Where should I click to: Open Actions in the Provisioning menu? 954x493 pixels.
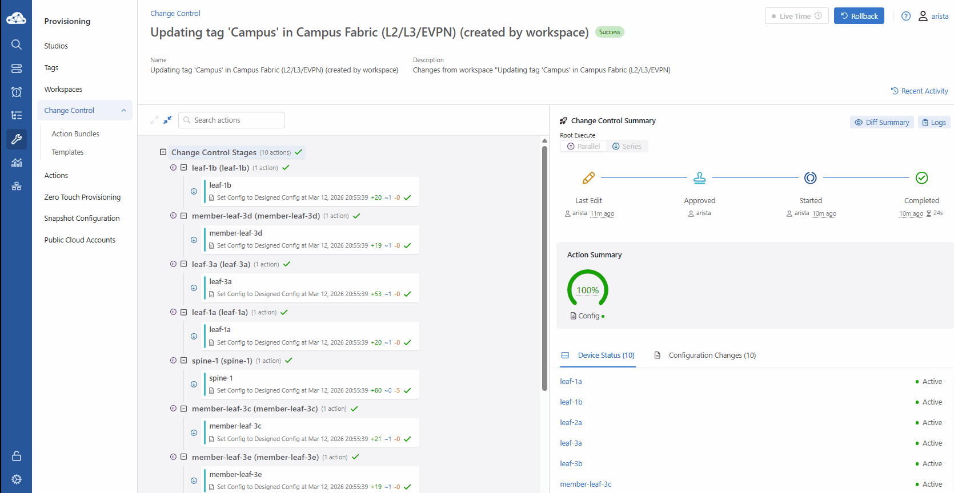pyautogui.click(x=56, y=175)
